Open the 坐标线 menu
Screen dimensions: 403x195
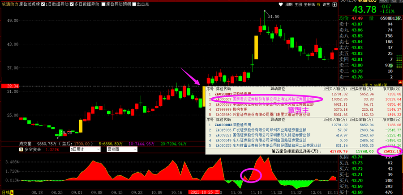tap(309, 4)
